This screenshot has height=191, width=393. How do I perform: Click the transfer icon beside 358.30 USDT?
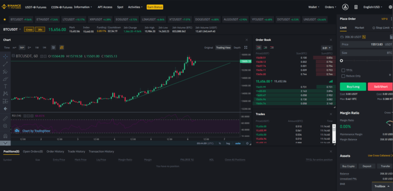pyautogui.click(x=364, y=37)
